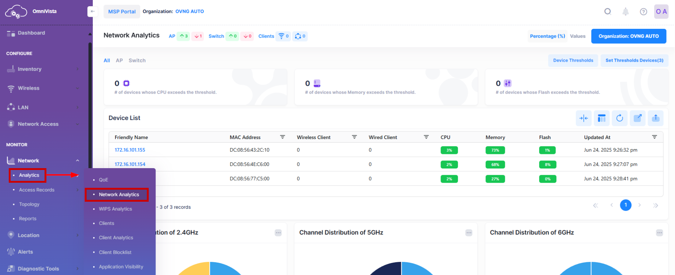
Task: Click page 1 in pagination
Action: pos(625,205)
